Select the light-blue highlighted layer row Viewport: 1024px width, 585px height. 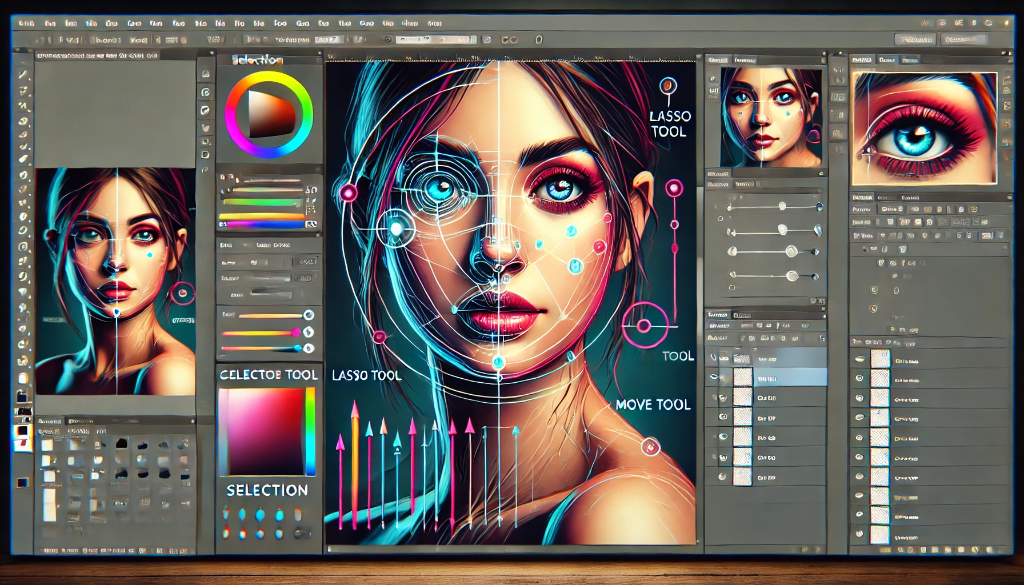pos(766,378)
